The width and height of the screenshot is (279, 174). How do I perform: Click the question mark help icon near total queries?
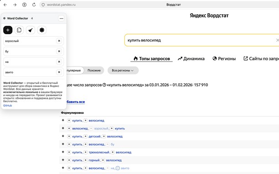pos(104,85)
